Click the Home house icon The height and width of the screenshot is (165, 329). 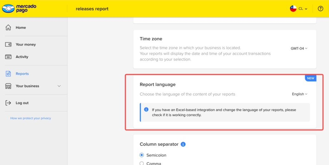pyautogui.click(x=8, y=28)
